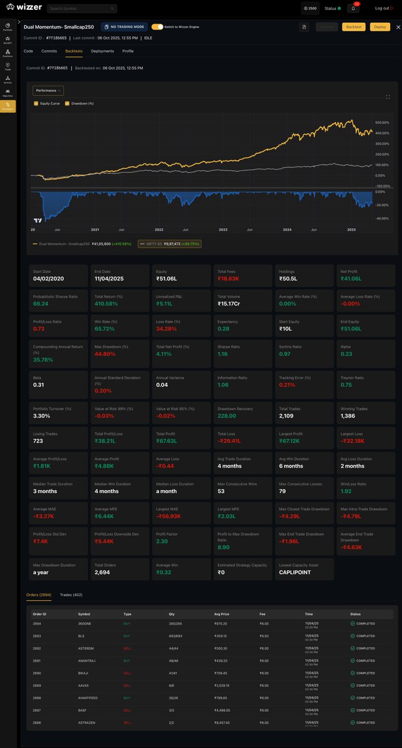Open the Watchlist sidebar icon
The image size is (402, 748).
pos(7,93)
